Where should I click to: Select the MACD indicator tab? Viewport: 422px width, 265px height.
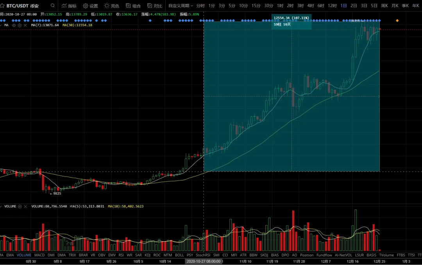coord(39,255)
